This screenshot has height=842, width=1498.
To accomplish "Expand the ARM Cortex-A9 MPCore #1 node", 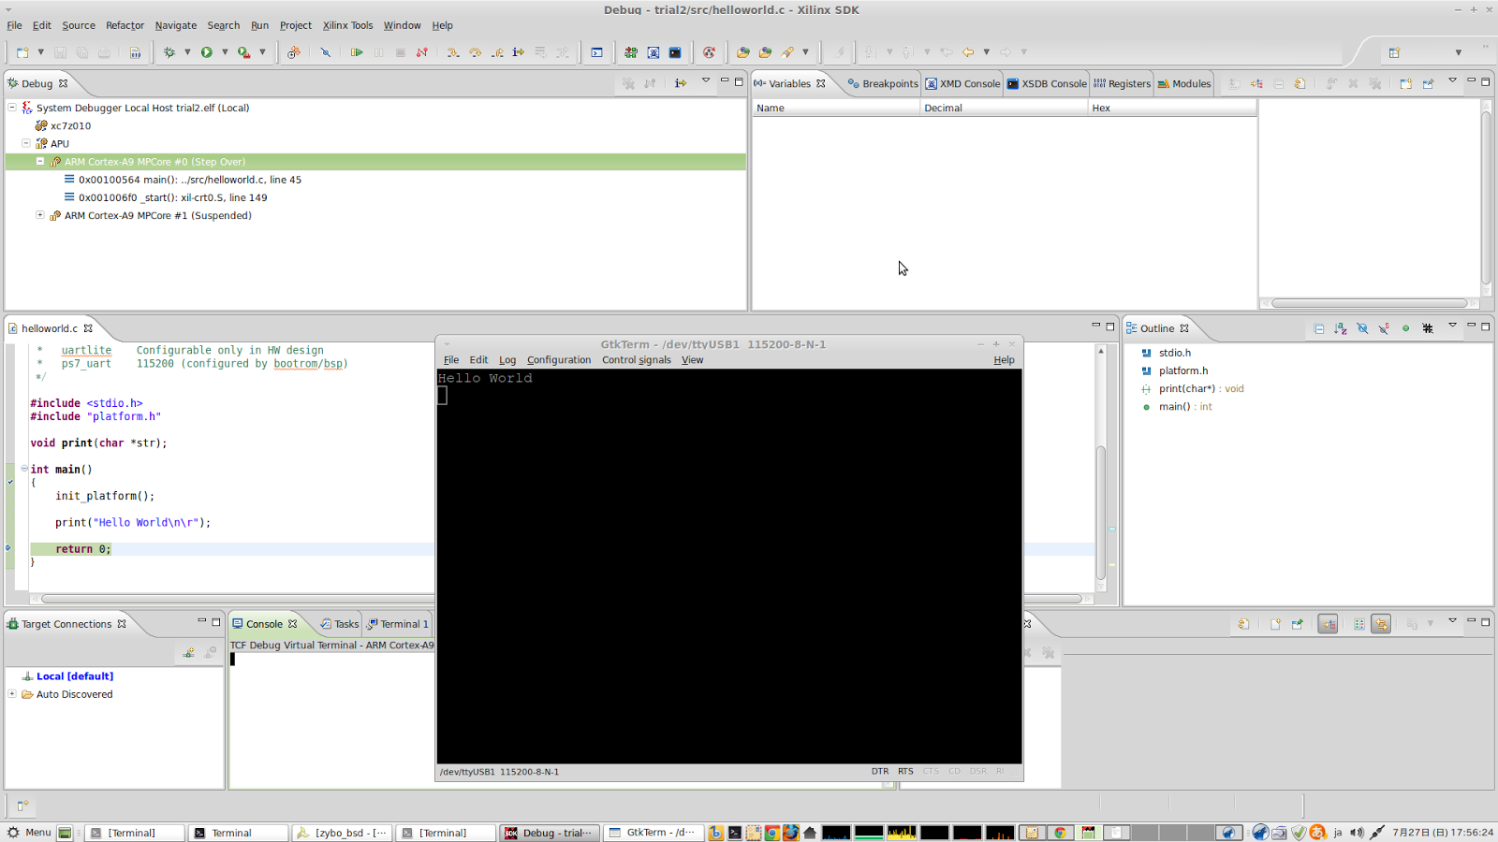I will point(40,215).
